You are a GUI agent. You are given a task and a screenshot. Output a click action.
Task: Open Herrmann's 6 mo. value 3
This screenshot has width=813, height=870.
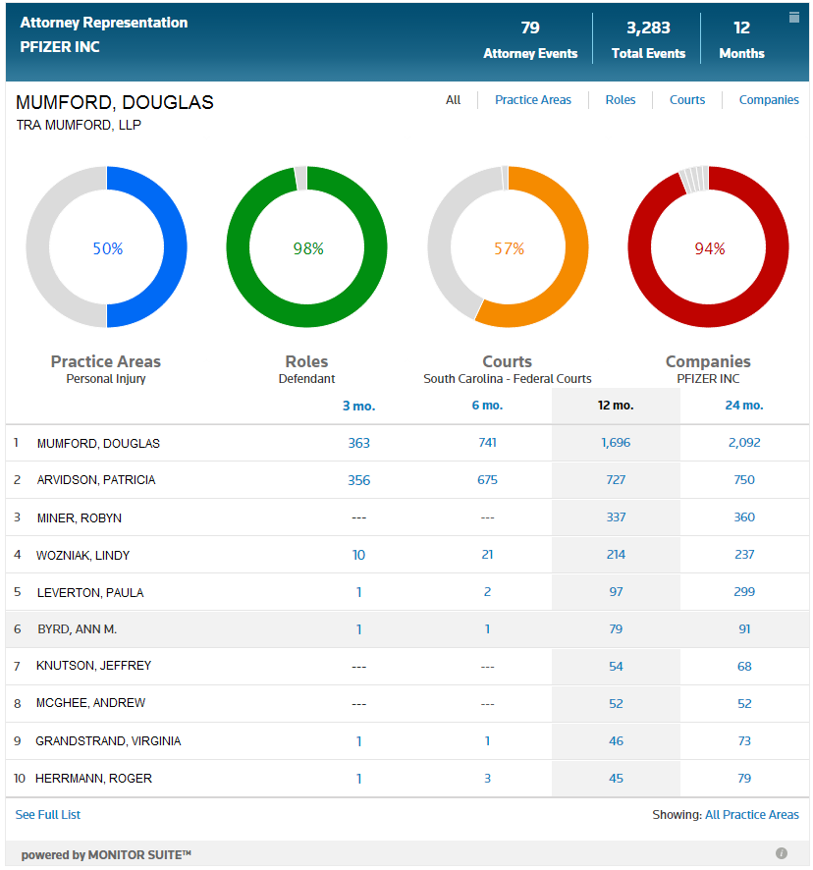tap(487, 779)
